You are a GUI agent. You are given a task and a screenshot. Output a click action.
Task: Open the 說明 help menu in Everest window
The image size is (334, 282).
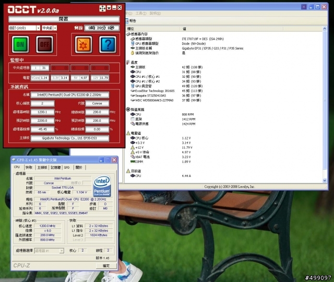pos(156,13)
